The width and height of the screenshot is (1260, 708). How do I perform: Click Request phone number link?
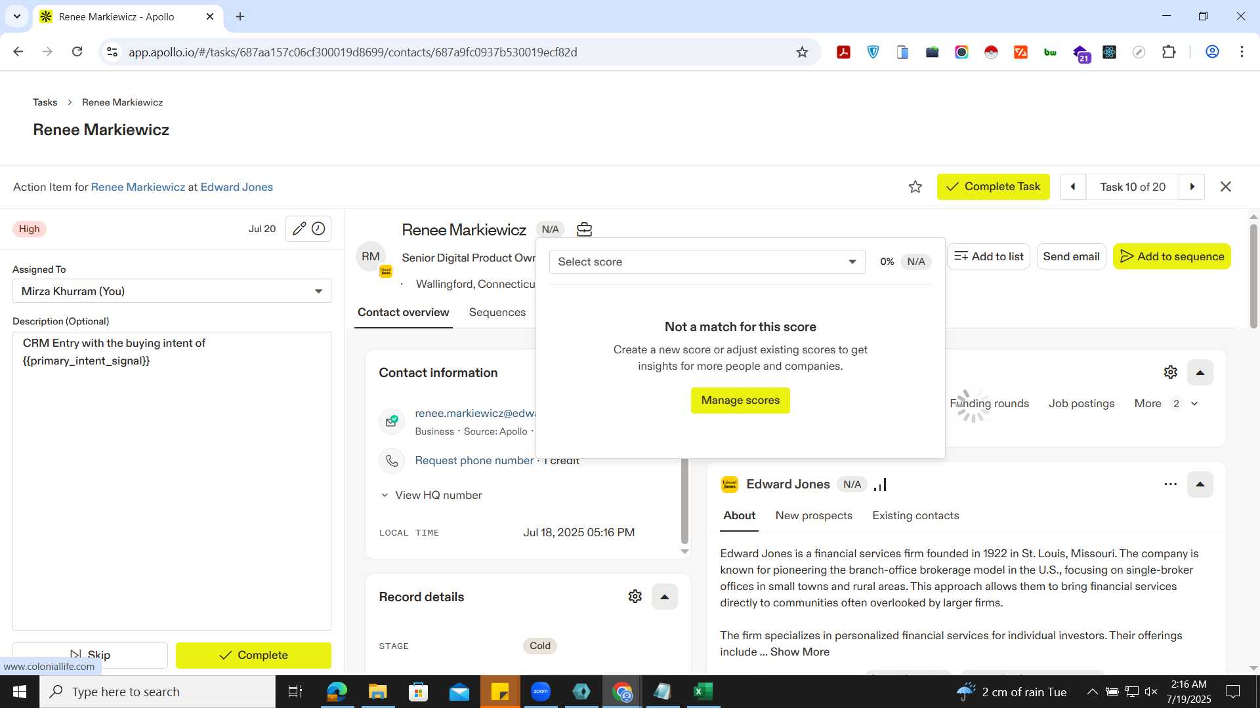(474, 461)
